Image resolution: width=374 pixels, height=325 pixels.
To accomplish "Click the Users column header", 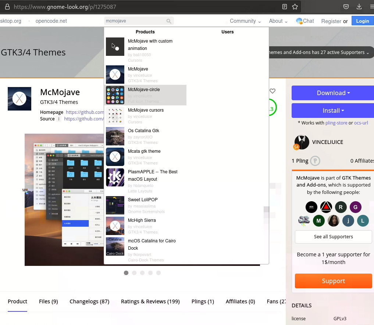I will 227,32.
